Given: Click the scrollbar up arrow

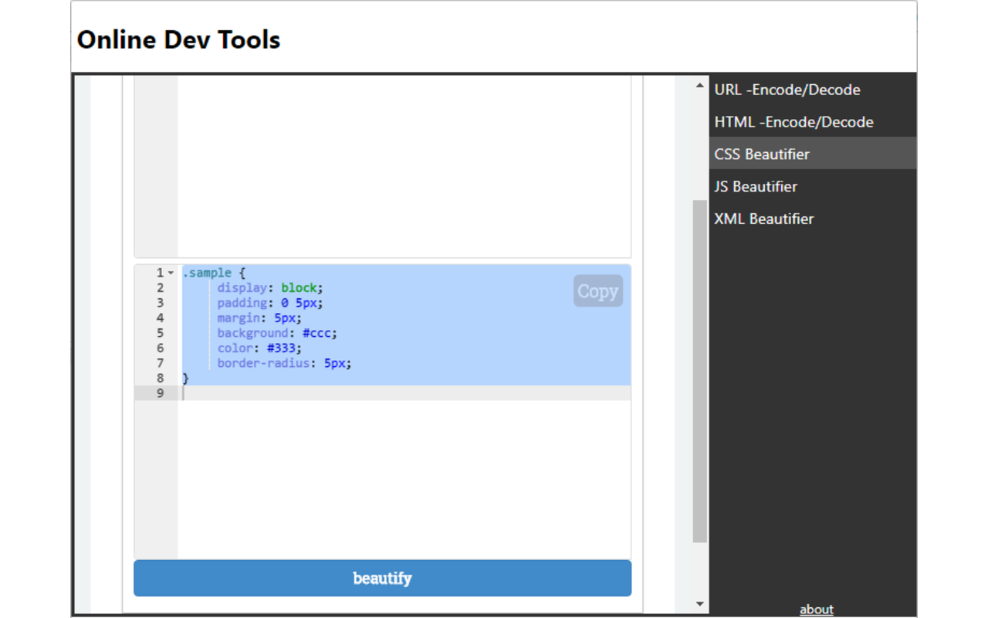Looking at the screenshot, I should (700, 86).
